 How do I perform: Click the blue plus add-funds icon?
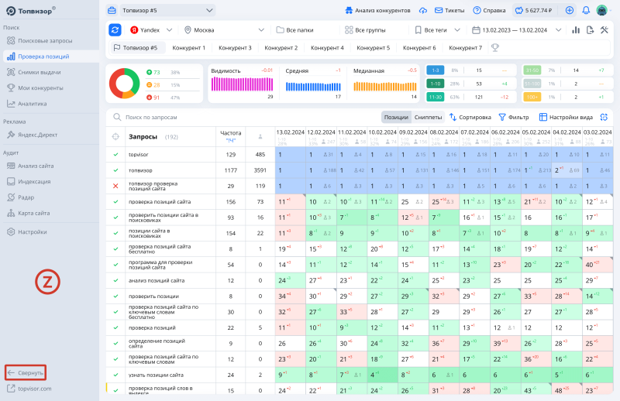click(x=570, y=10)
